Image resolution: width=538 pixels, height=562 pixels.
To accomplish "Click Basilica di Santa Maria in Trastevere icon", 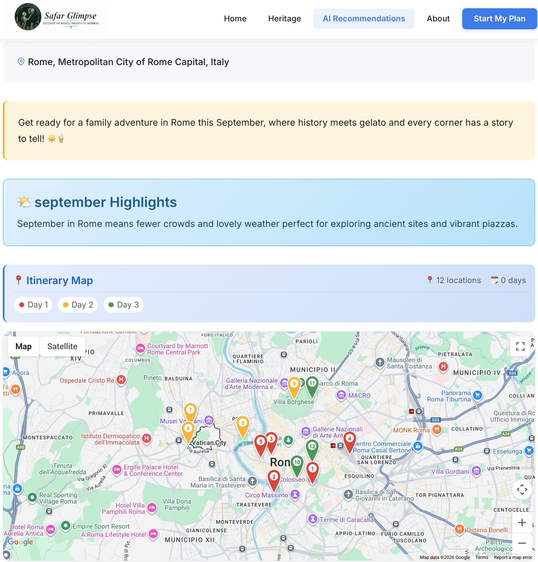I will [x=252, y=481].
